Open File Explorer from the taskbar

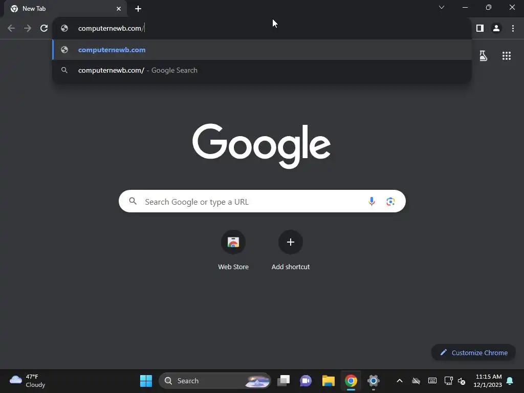click(x=328, y=381)
